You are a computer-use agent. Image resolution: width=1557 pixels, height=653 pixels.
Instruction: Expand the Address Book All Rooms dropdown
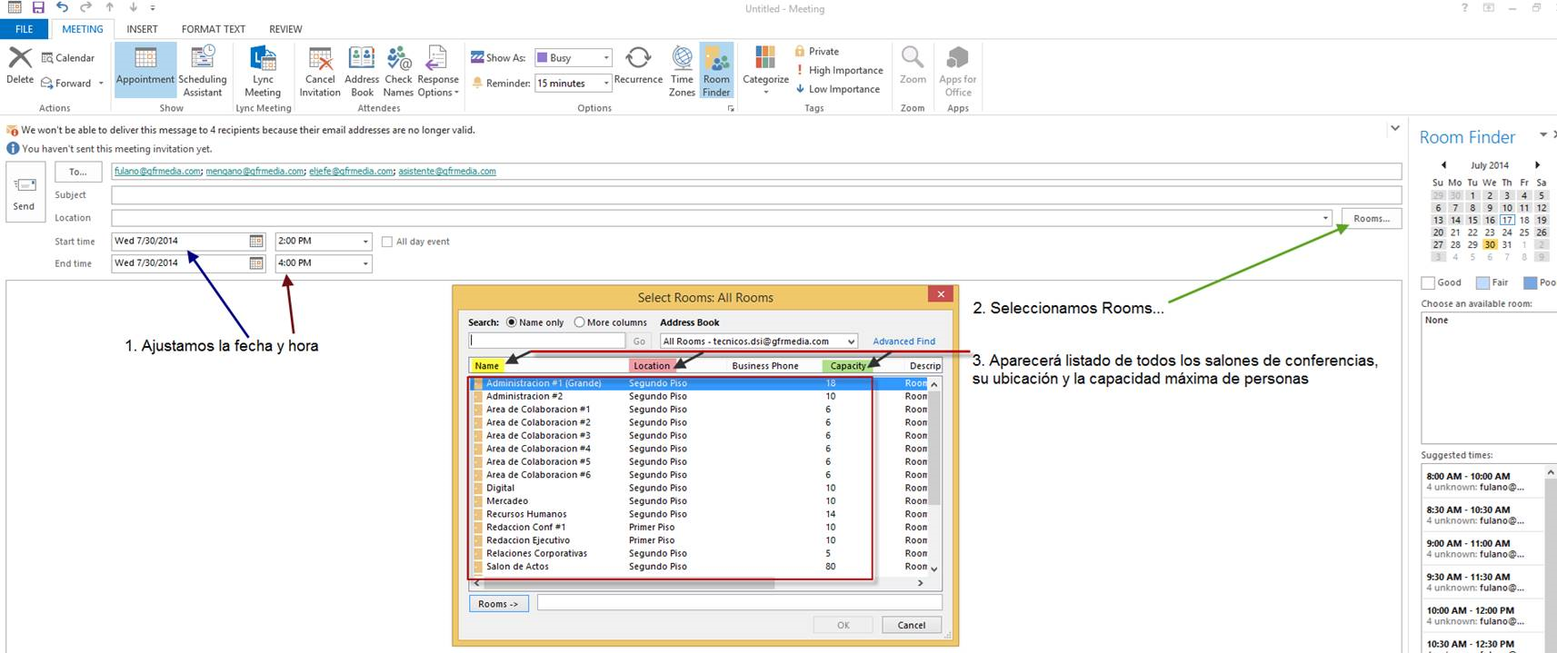tap(851, 341)
